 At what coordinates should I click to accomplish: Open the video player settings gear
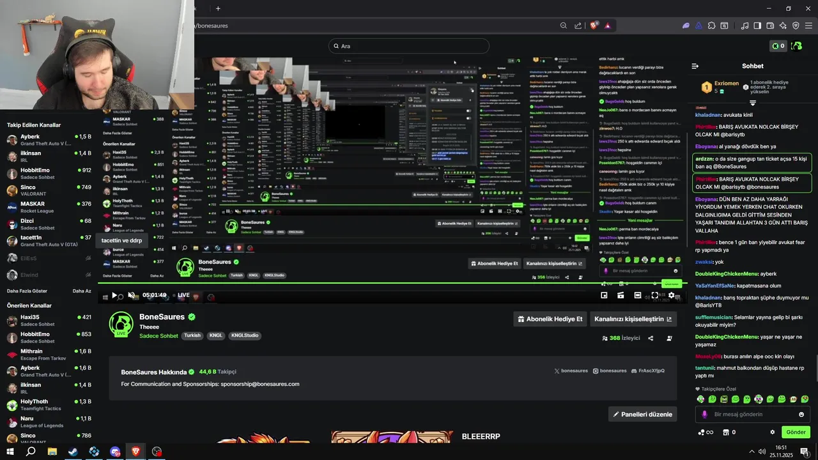tap(671, 295)
